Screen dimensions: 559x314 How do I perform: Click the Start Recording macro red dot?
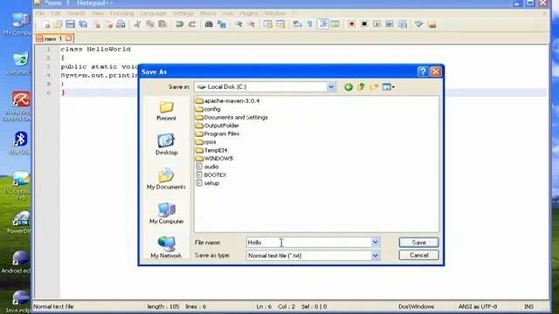tap(351, 24)
